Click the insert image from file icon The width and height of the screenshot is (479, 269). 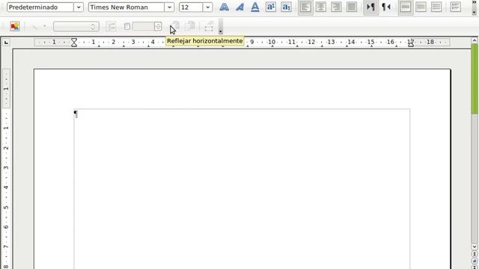point(14,27)
